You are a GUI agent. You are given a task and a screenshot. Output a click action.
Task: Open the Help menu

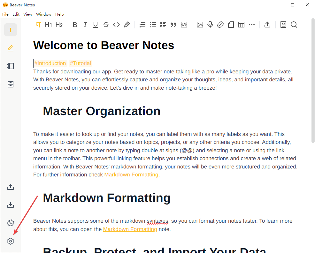click(x=59, y=14)
